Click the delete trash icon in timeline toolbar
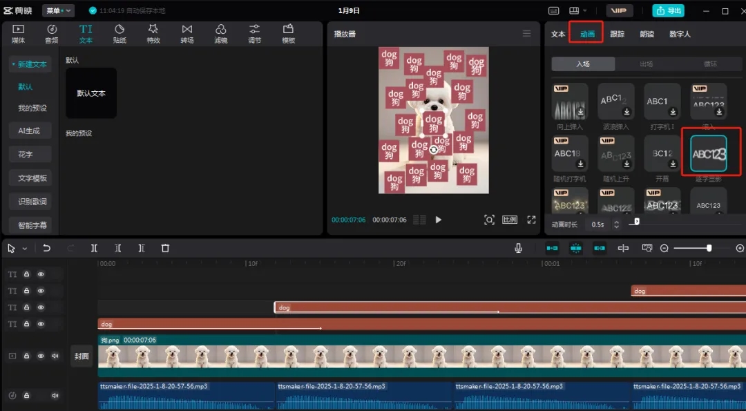The height and width of the screenshot is (411, 746). coord(165,248)
